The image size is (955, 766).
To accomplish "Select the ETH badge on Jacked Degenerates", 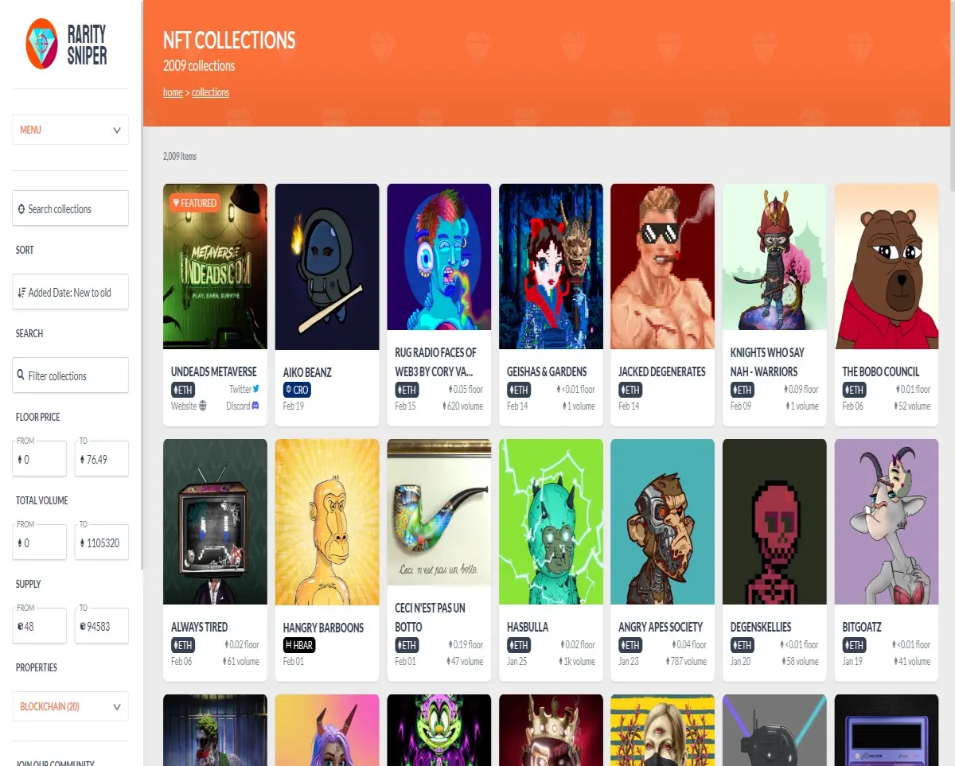I will [x=630, y=390].
